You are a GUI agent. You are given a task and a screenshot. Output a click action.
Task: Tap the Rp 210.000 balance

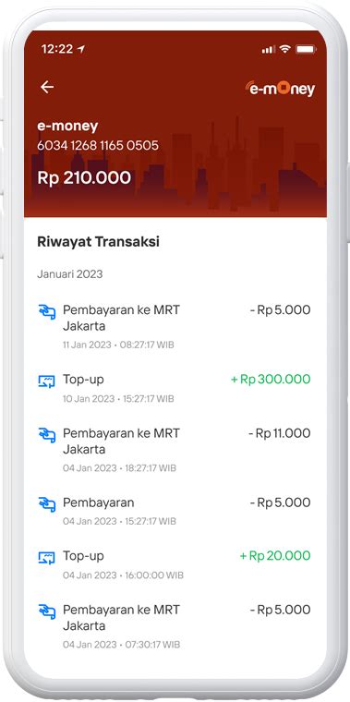point(84,177)
